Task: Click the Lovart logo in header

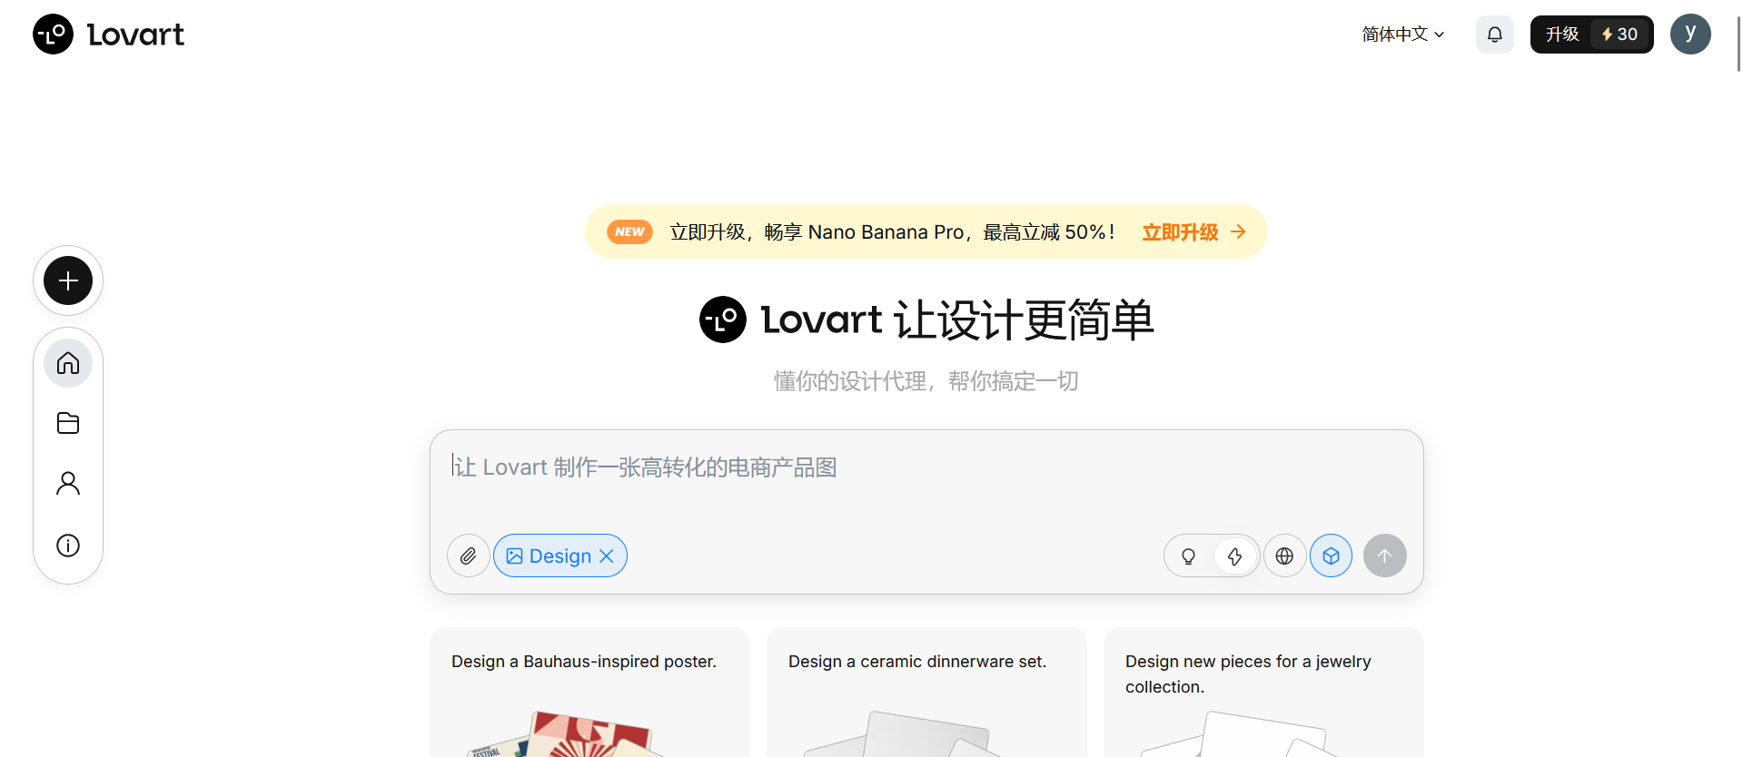Action: pyautogui.click(x=108, y=34)
